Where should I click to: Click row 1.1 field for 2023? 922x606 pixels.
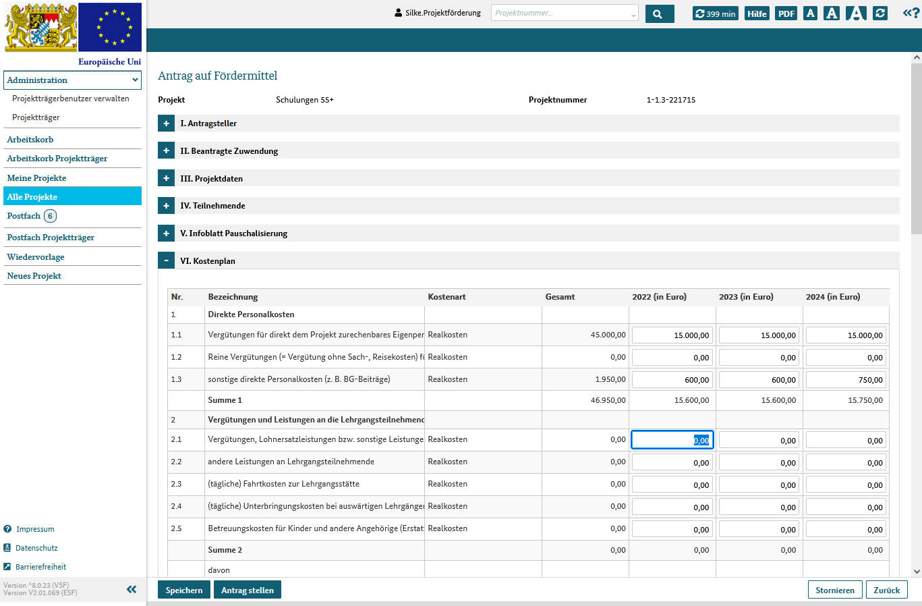(759, 335)
